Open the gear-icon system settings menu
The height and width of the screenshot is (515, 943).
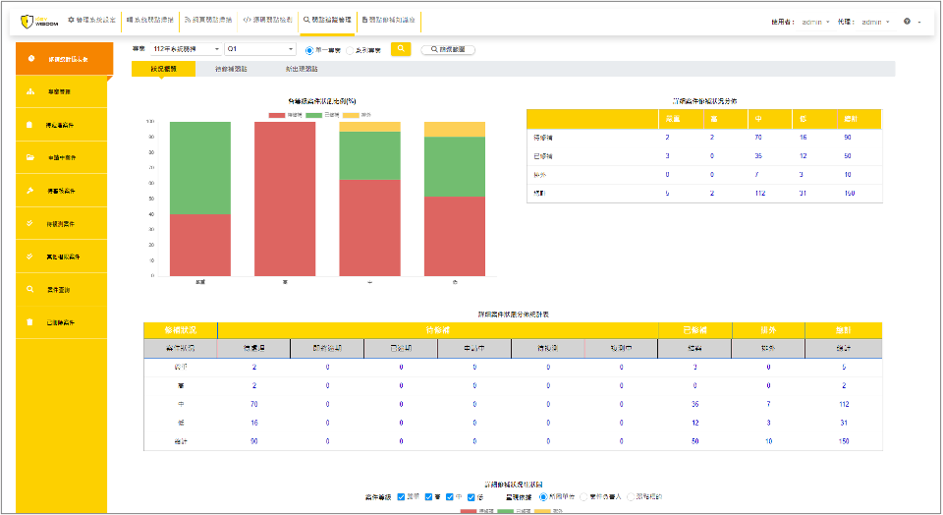point(90,20)
